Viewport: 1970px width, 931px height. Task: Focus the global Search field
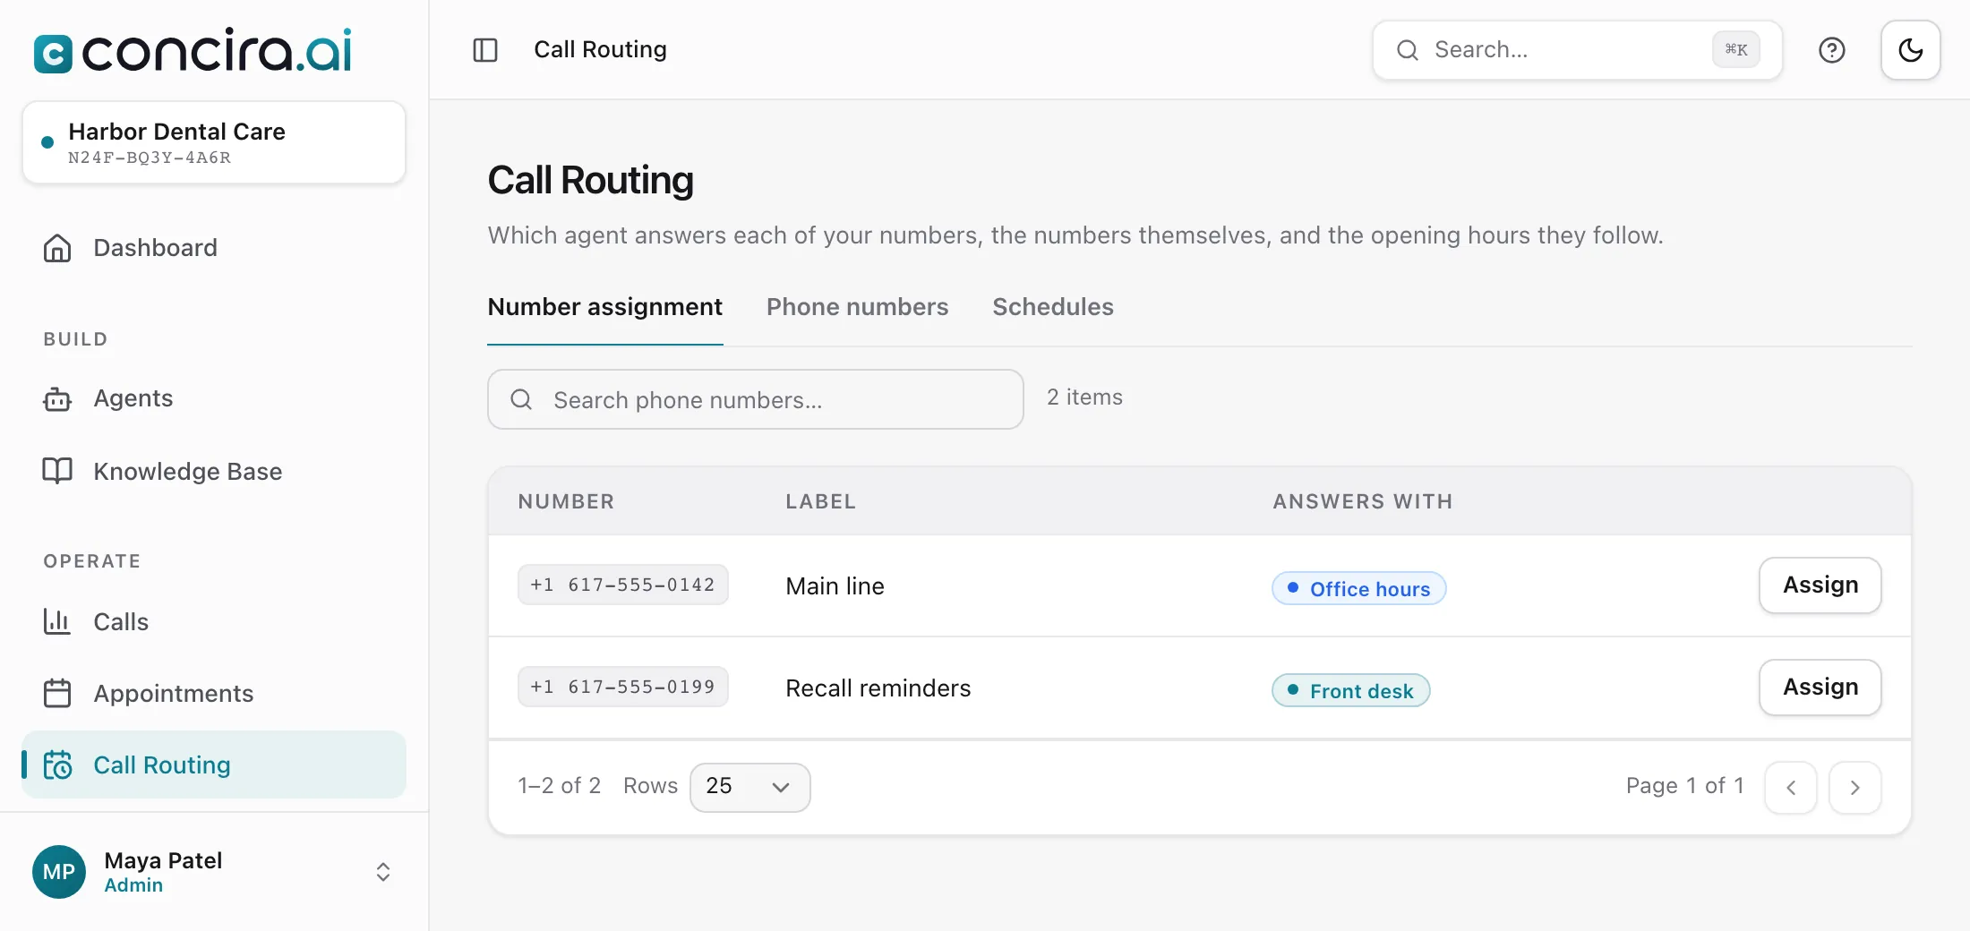coord(1578,50)
